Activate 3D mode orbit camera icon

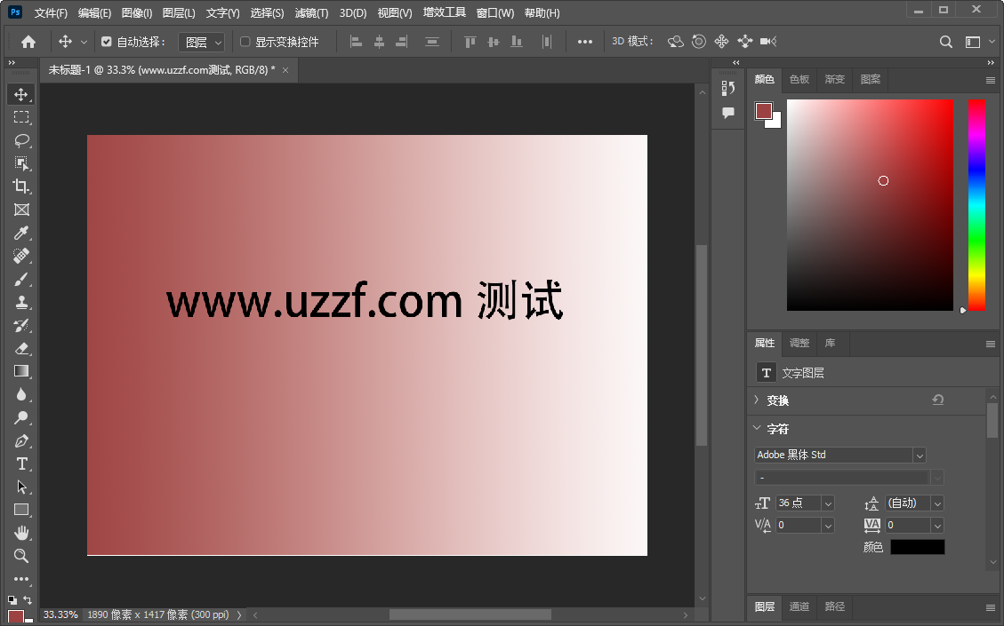pos(675,41)
